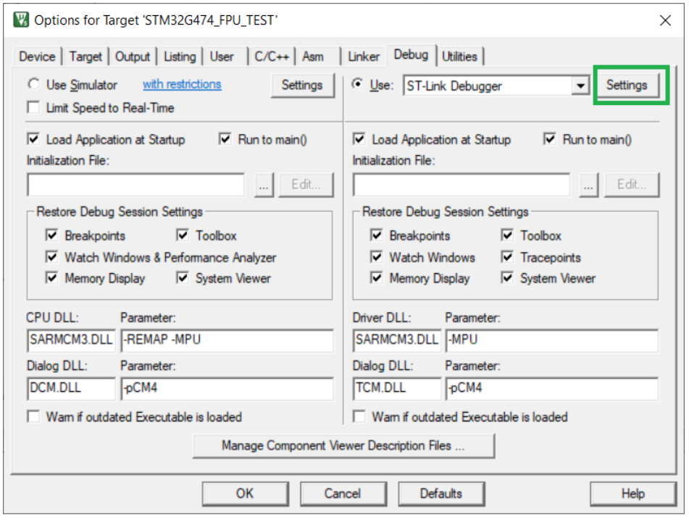Select the Listing tab
689x520 pixels.
point(180,56)
